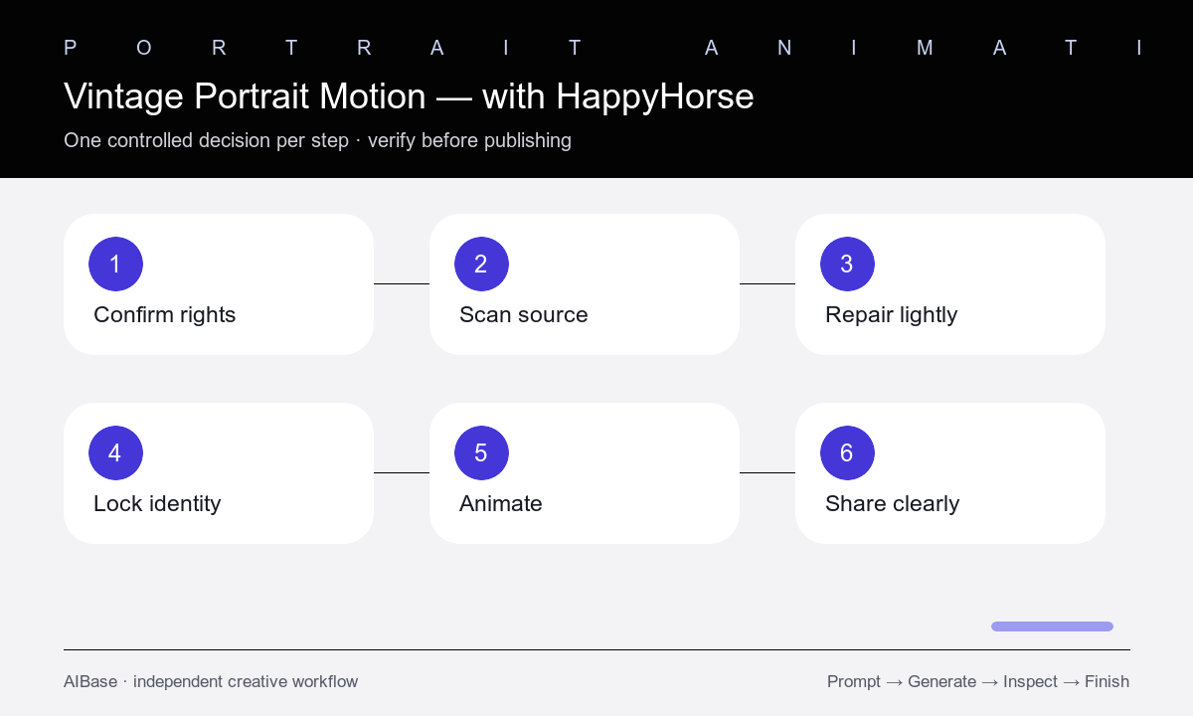Select the 'Repair lightly' label
1193x716 pixels.
[x=892, y=315]
